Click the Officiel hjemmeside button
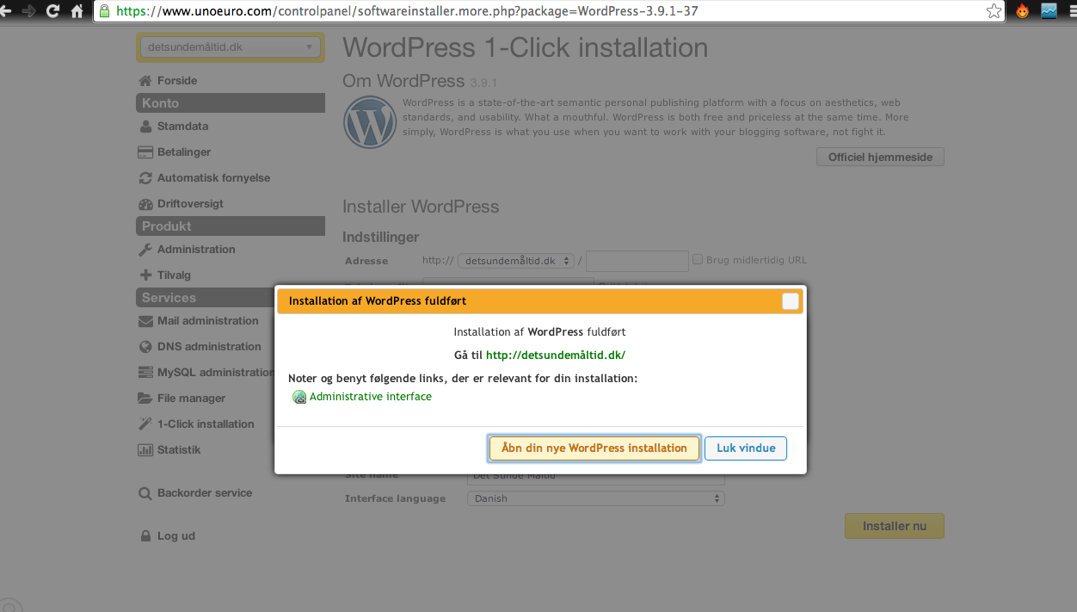Screen dimensions: 1077x612 pyautogui.click(x=880, y=158)
